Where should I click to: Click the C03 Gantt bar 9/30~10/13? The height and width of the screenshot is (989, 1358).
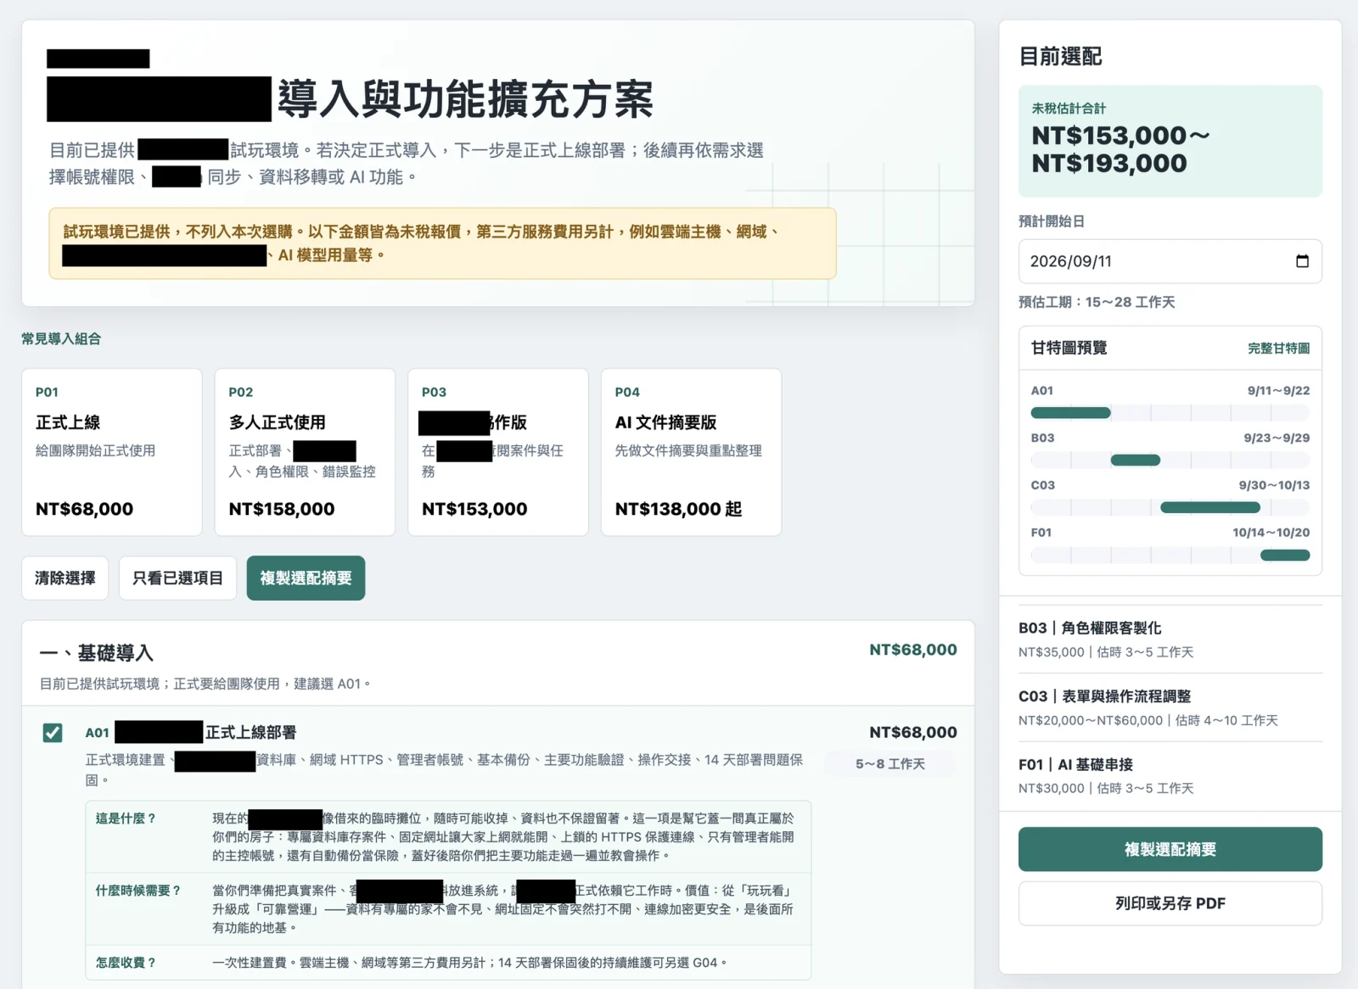pos(1210,508)
